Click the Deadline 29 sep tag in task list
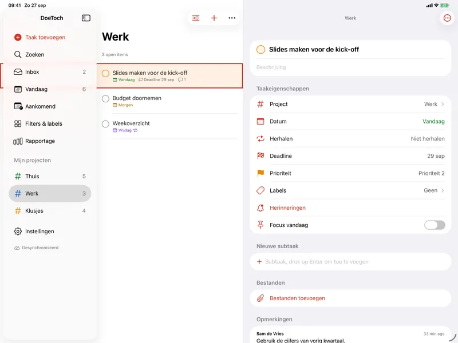The image size is (458, 343). 156,79
